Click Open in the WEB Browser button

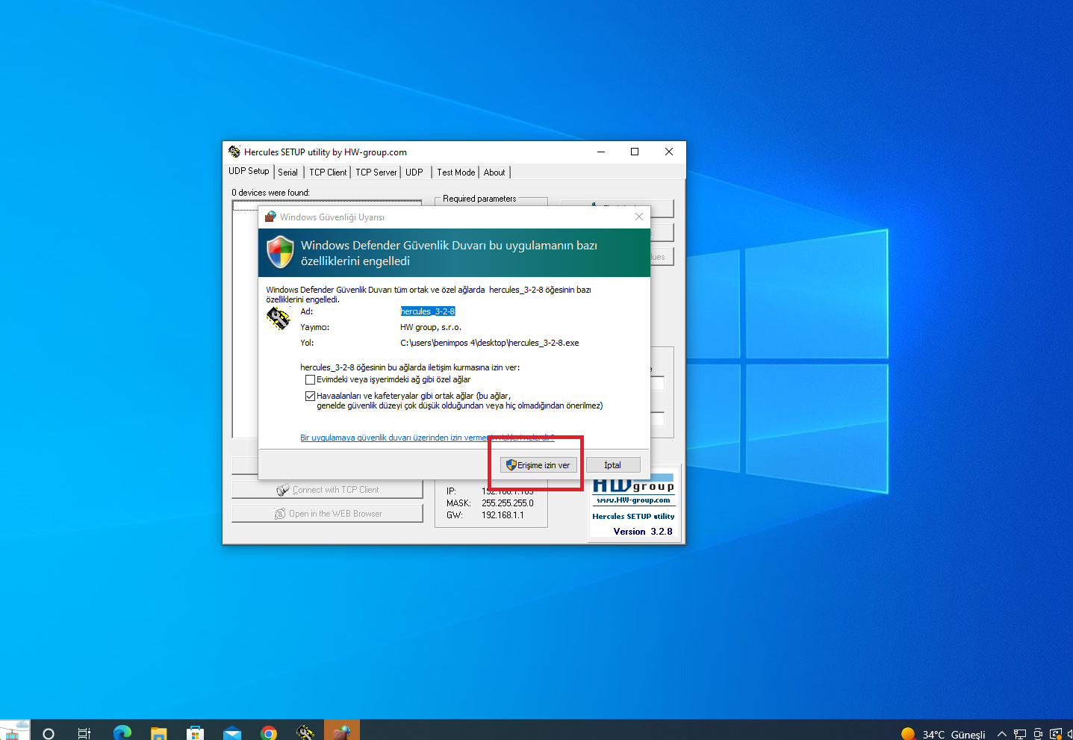(x=327, y=514)
